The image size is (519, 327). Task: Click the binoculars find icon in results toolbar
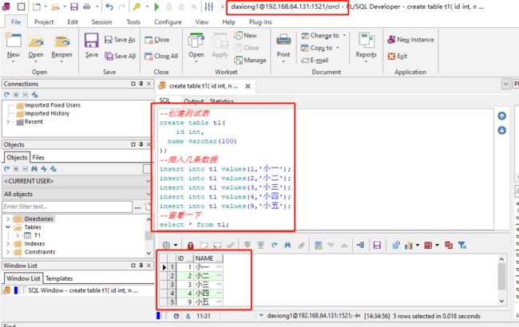(287, 245)
